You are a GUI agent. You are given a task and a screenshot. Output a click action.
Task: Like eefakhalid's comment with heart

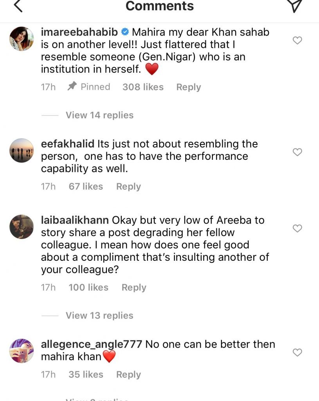[297, 152]
